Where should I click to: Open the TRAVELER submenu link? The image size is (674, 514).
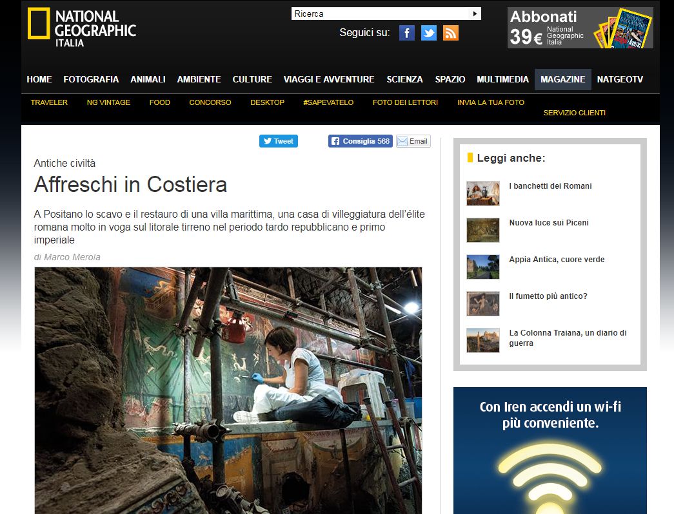[49, 102]
